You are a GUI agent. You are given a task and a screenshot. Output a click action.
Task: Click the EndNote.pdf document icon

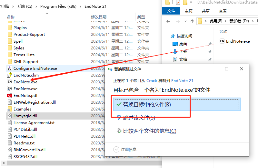pos(10,96)
